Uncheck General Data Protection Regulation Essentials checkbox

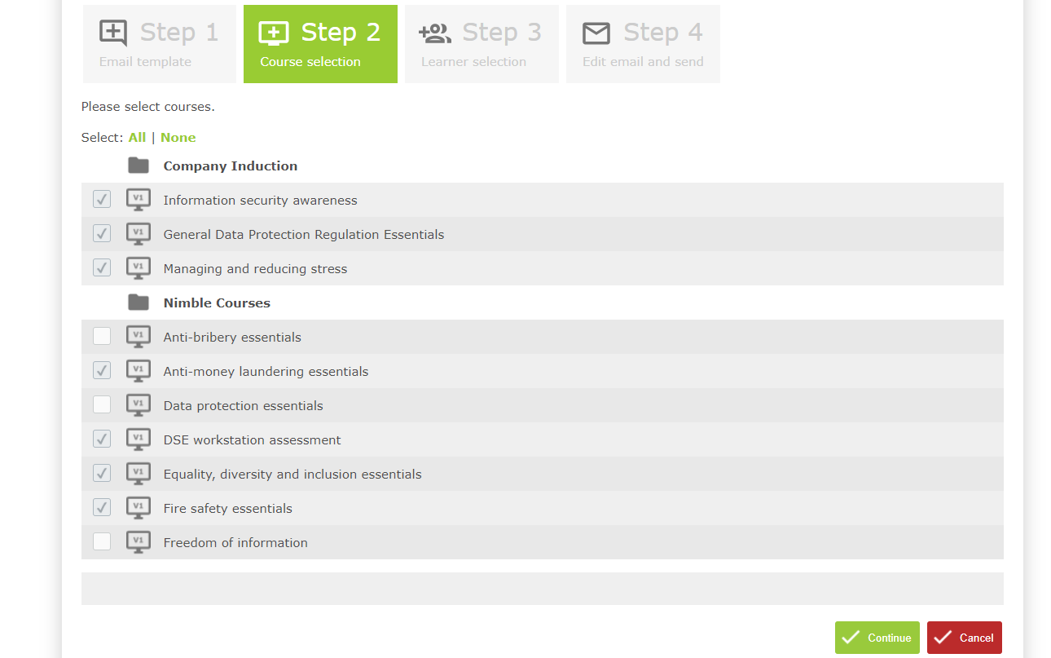tap(102, 233)
